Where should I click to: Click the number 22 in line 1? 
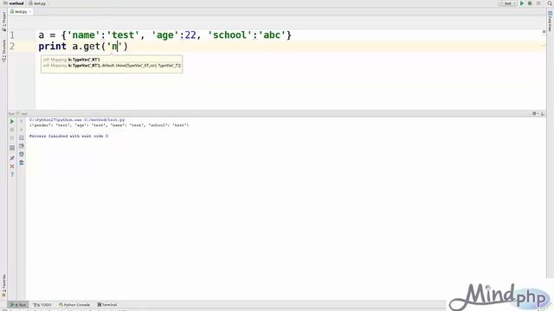coord(190,35)
